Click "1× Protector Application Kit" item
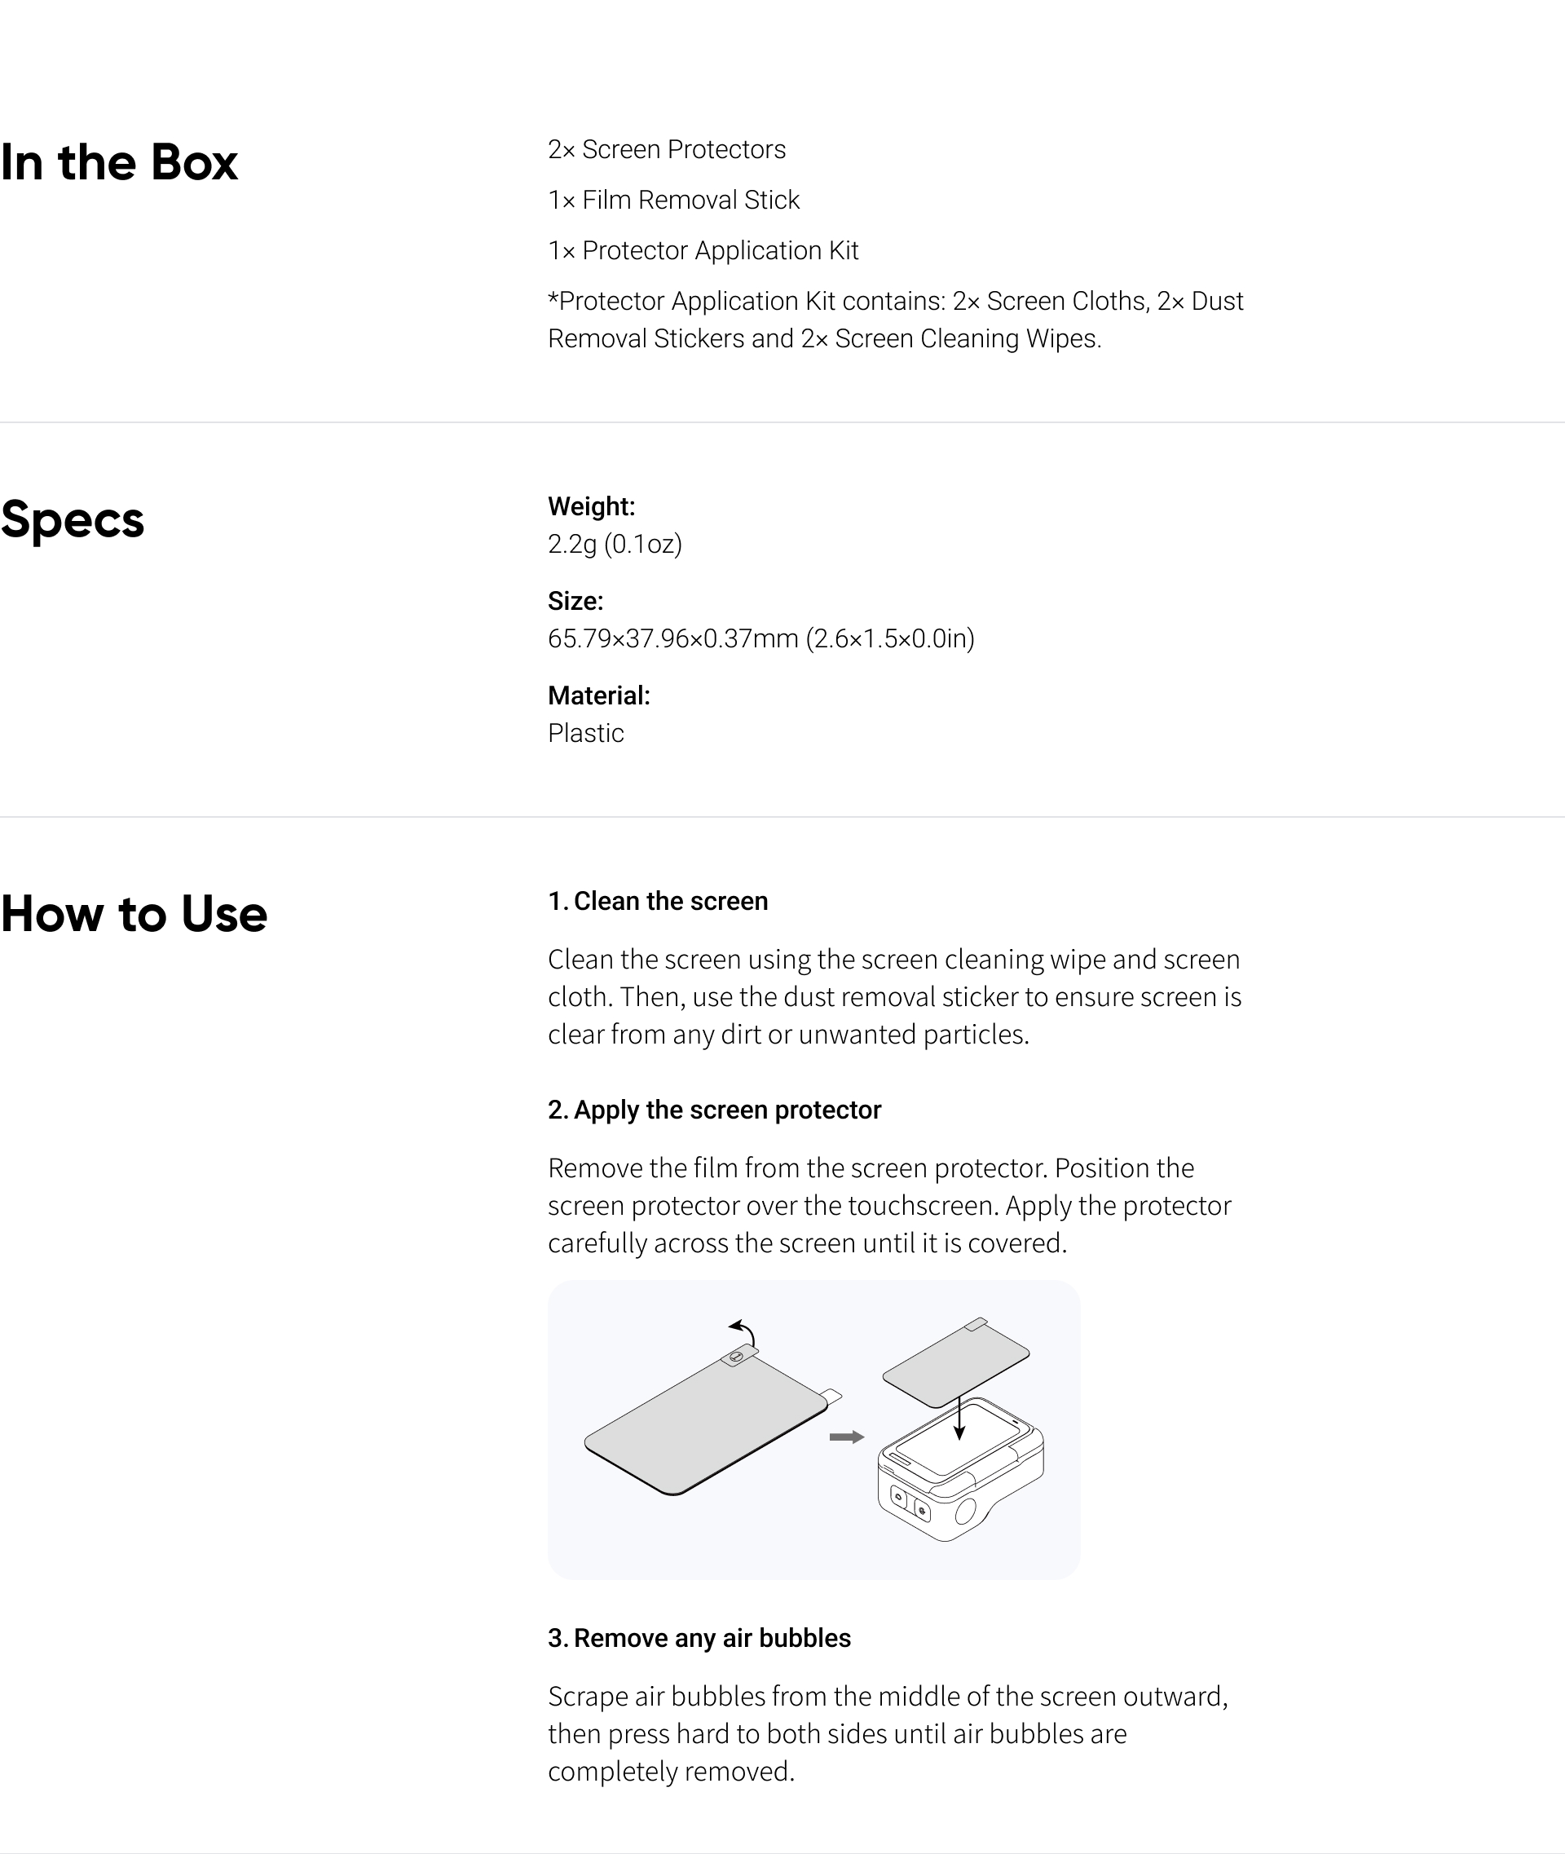This screenshot has height=1854, width=1565. coord(703,250)
